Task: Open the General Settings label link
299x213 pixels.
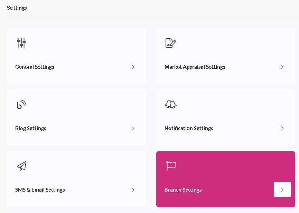Action: pyautogui.click(x=35, y=67)
